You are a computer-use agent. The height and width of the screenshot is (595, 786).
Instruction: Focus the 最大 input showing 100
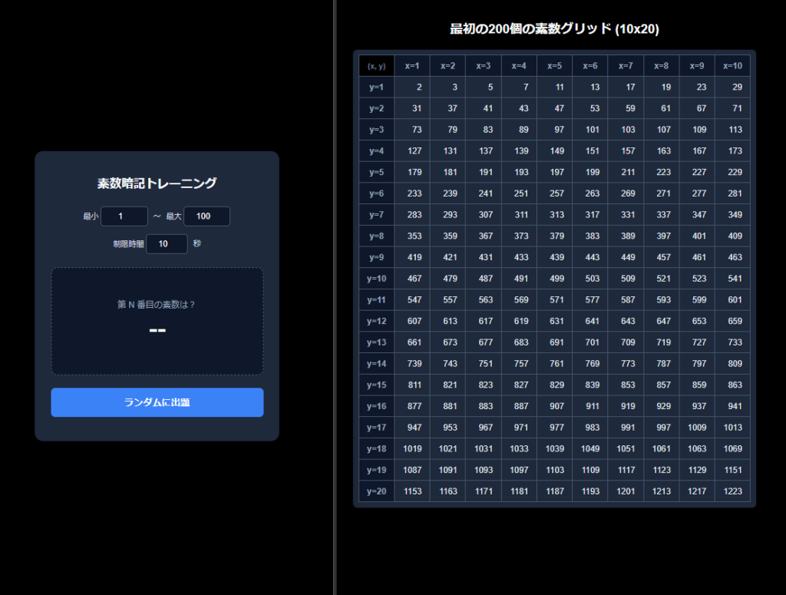click(x=206, y=217)
